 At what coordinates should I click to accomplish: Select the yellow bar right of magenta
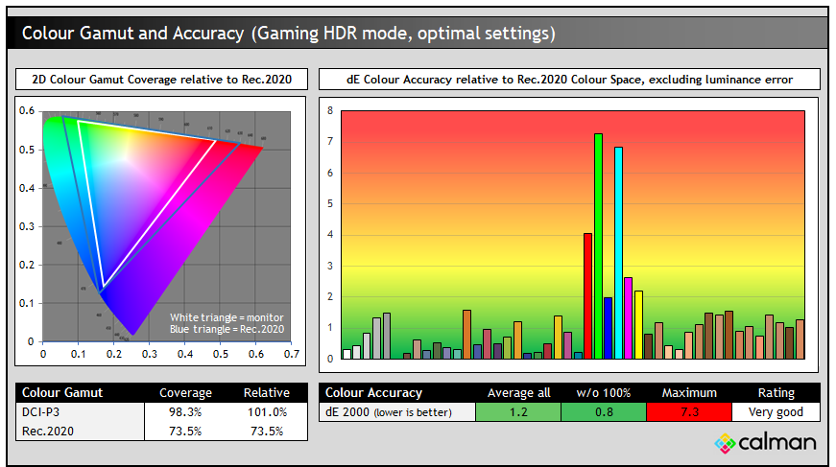[638, 324]
